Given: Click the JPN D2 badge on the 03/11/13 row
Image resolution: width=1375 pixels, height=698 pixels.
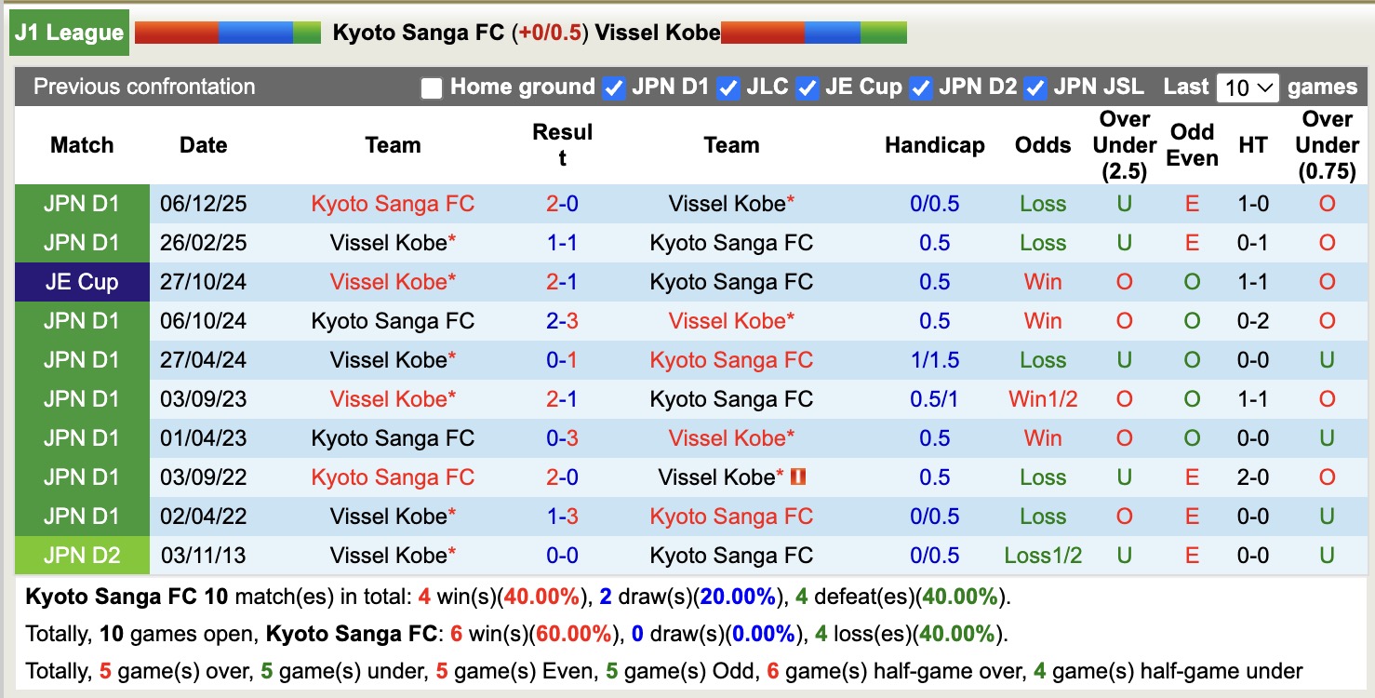Looking at the screenshot, I should [x=81, y=555].
